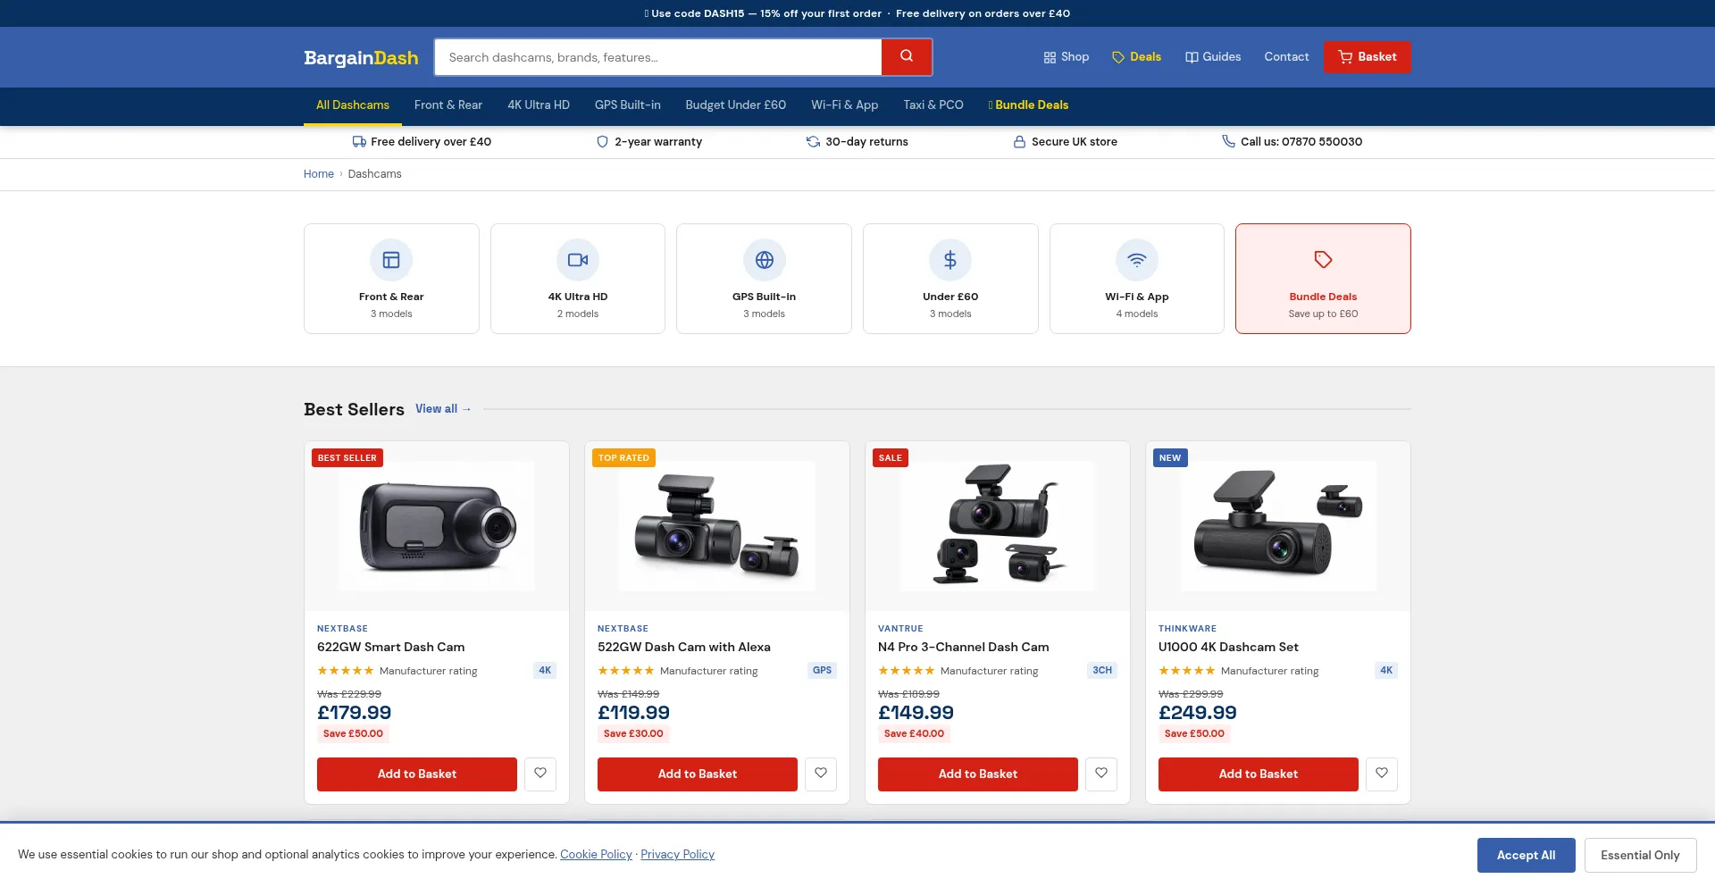Add 622GW Smart Dash Cam to wishlist
The image size is (1715, 887).
pyautogui.click(x=540, y=774)
